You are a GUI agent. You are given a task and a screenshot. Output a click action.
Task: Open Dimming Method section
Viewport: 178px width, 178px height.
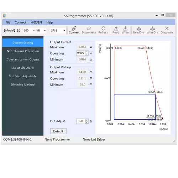(23, 85)
